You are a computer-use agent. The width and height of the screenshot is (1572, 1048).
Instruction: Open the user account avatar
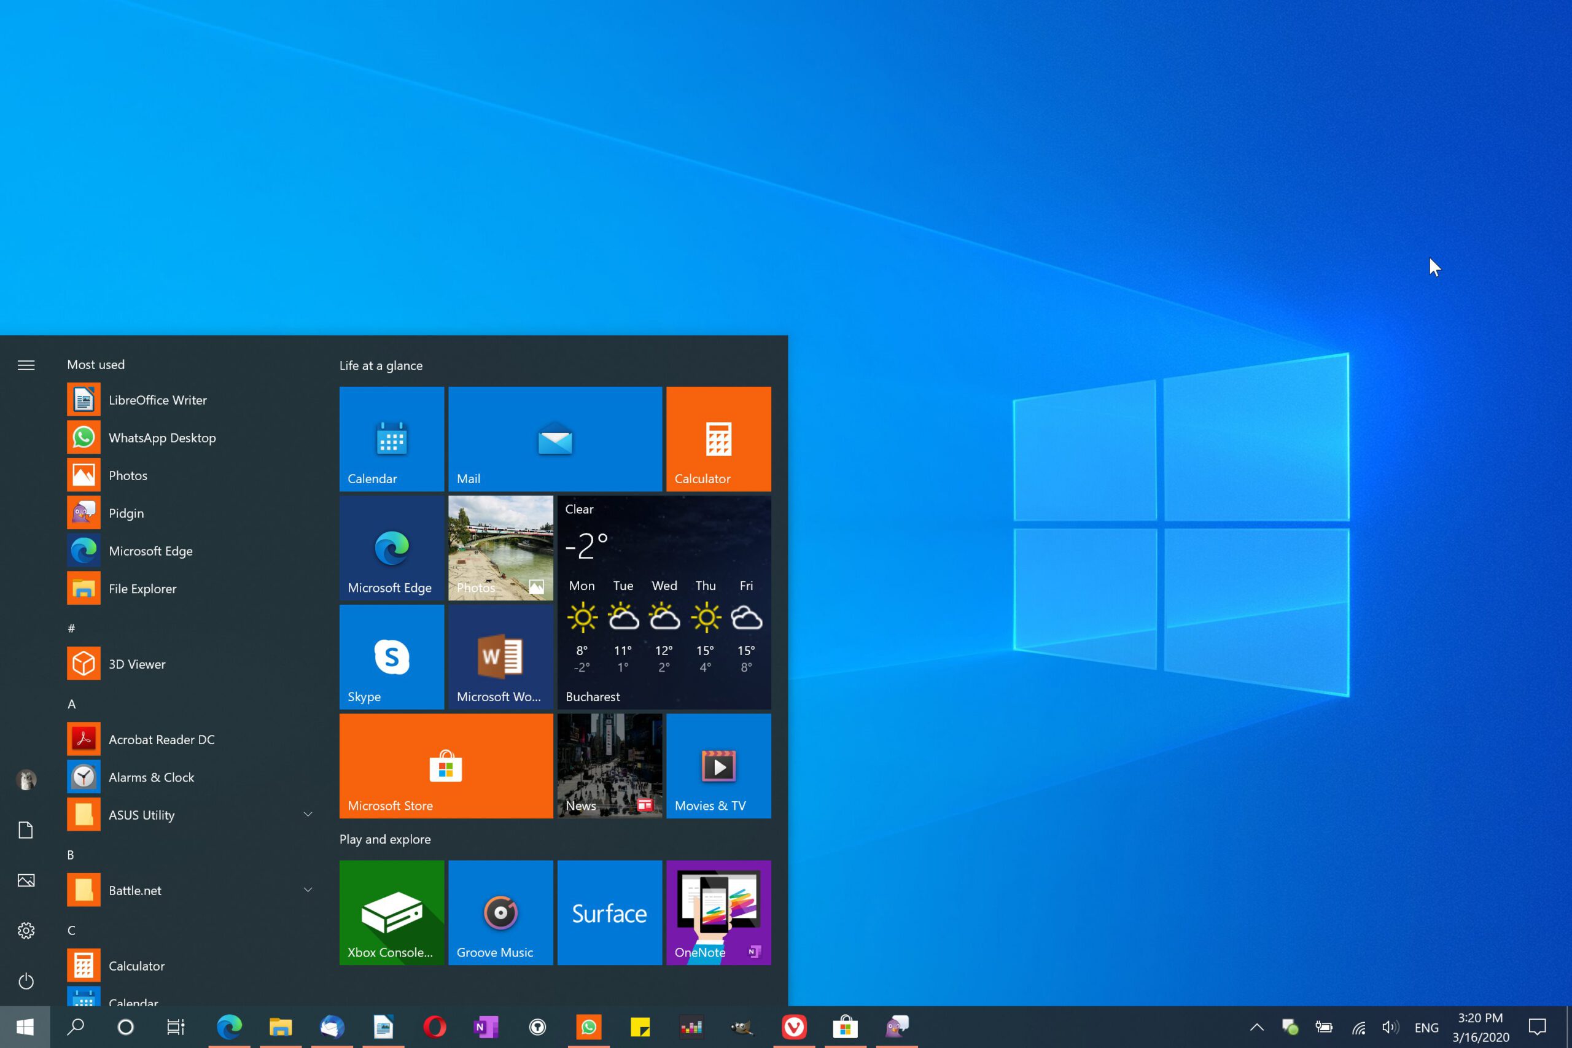(x=26, y=779)
